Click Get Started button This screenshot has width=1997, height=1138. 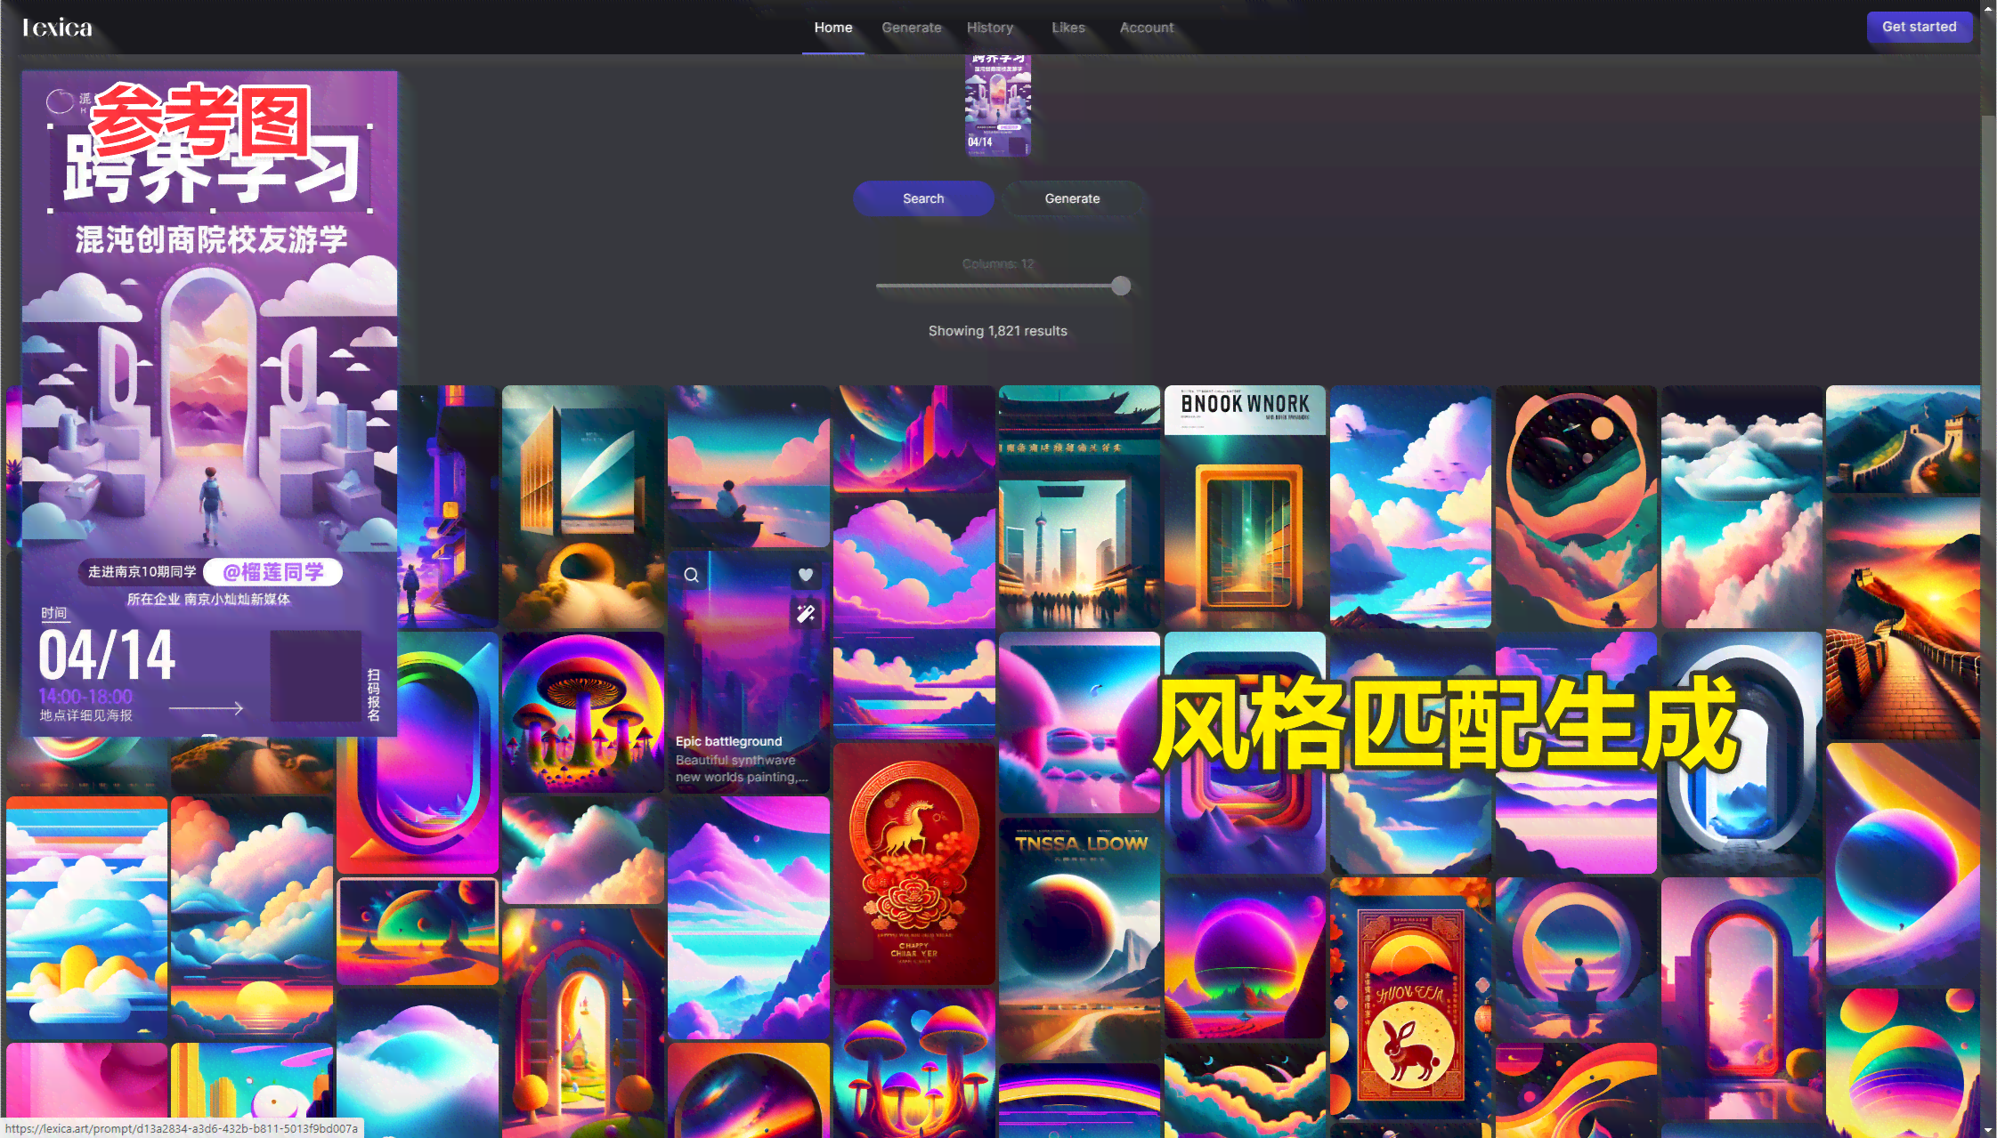(1919, 26)
